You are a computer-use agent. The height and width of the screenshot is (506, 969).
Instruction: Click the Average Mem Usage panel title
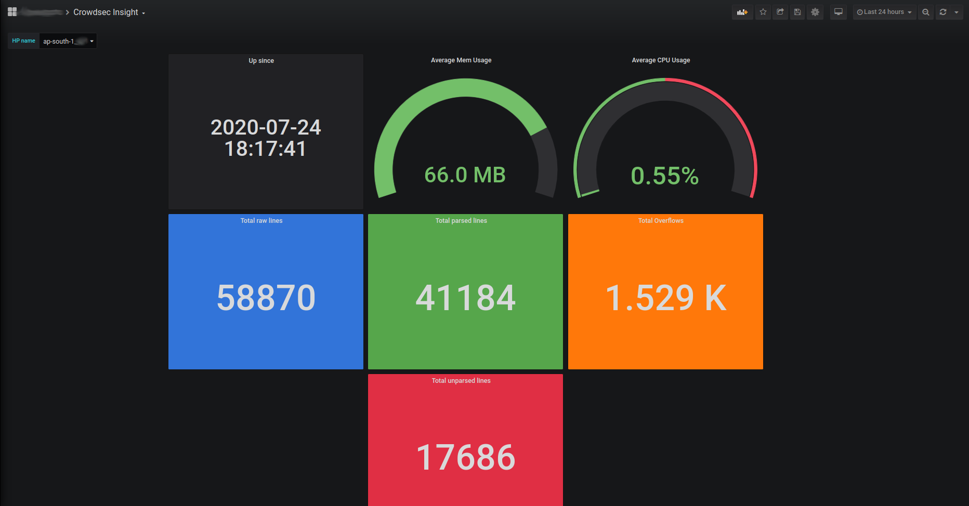click(x=461, y=60)
